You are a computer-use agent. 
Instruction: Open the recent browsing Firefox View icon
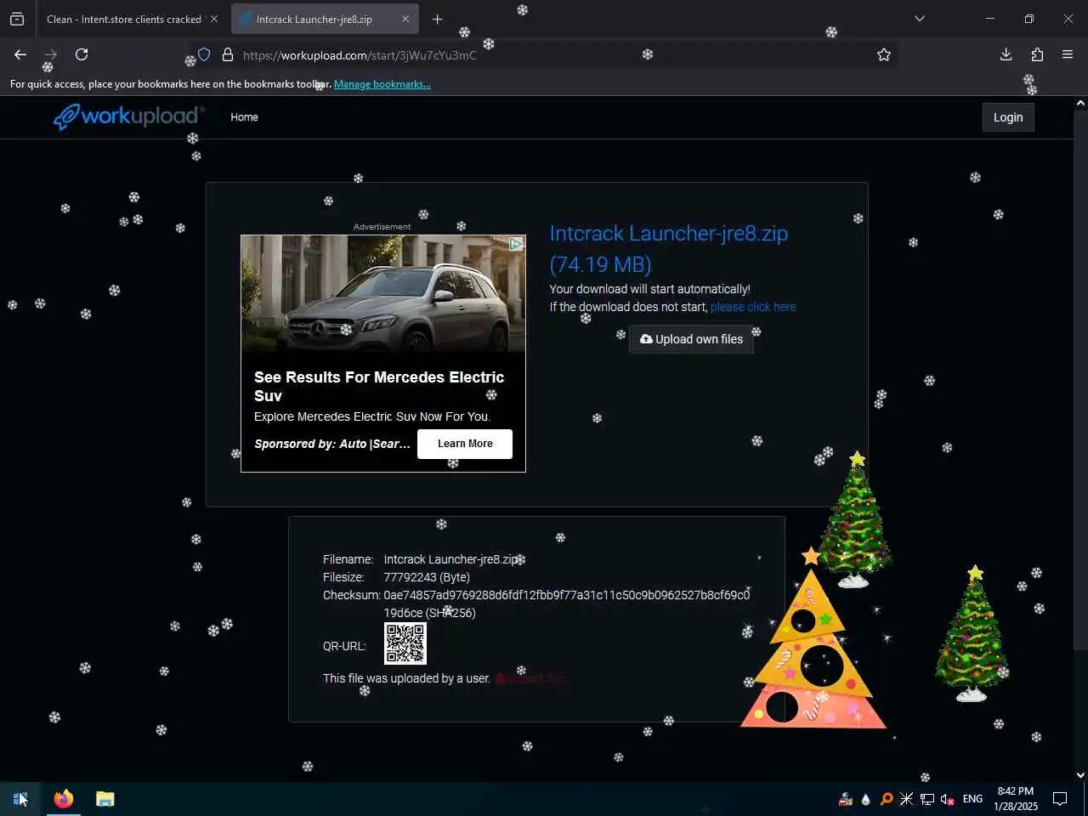click(17, 19)
